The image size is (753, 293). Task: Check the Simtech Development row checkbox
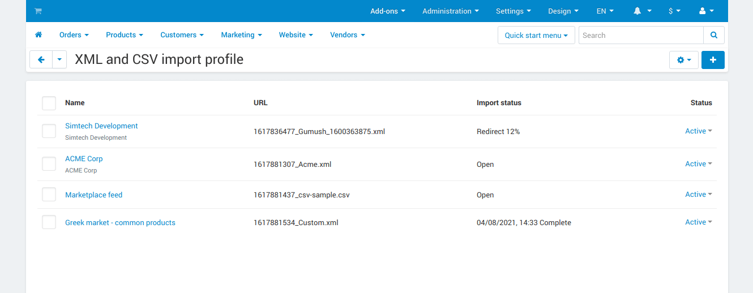49,131
